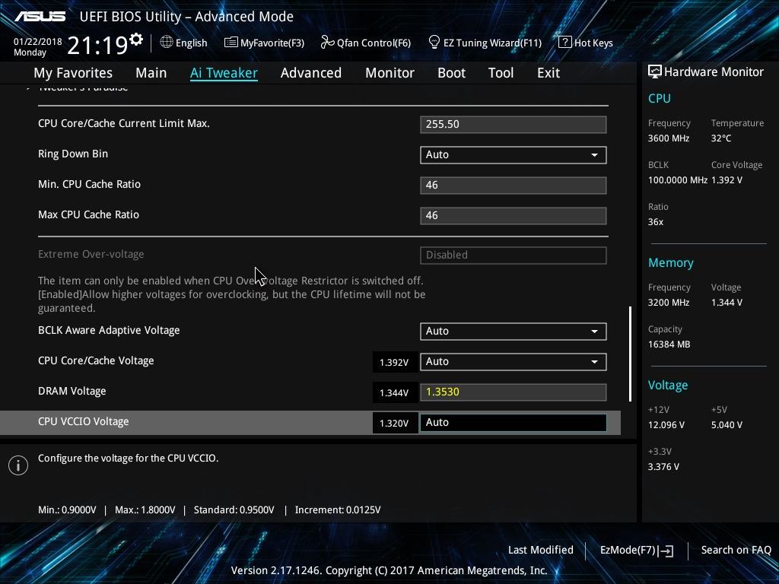Open MyFavorite(F3) menu
The image size is (779, 584).
click(272, 43)
